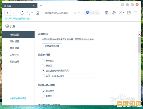The height and width of the screenshot is (109, 143).
Task: Go back with the back arrow button
Action: (x=8, y=13)
